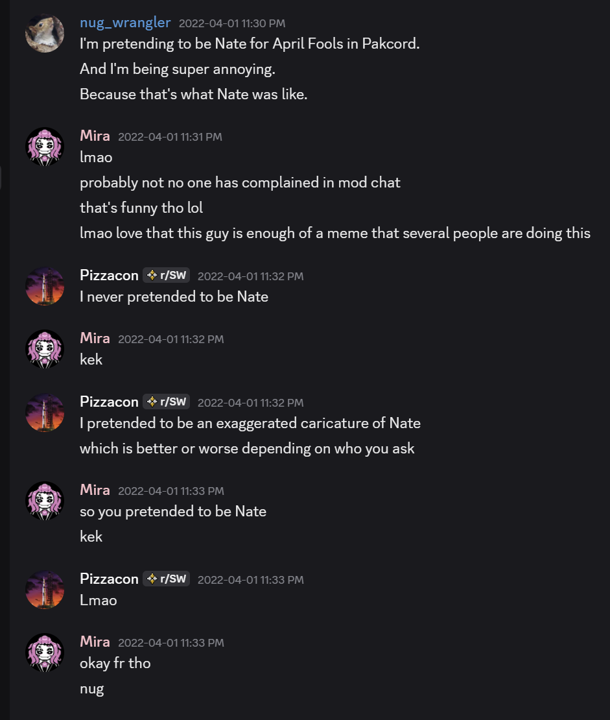
Task: Click Pizzacon's username above the "Lmao" reply
Action: coord(109,579)
